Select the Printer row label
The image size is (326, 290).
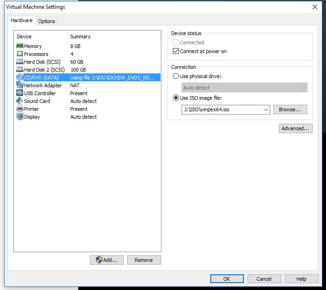31,109
